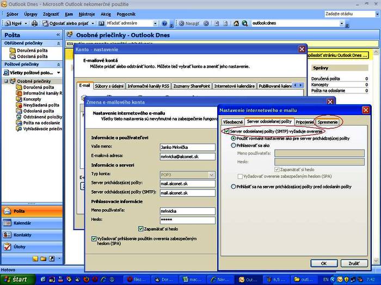Collapse the Osobné priečinky tree node
381x285 pixels.
point(7,81)
